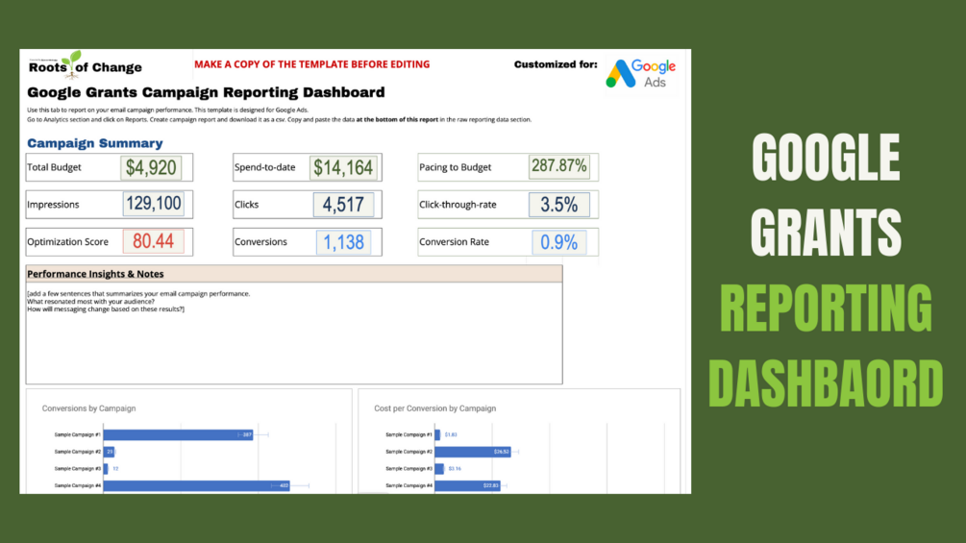Viewport: 966px width, 543px height.
Task: Click the Optimization Score label
Action: click(68, 242)
